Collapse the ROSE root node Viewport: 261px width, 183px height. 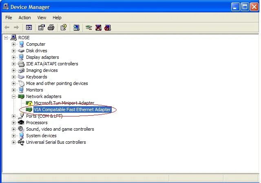(6, 38)
